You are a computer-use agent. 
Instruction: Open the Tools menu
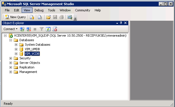[52, 10]
